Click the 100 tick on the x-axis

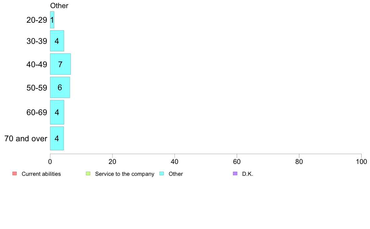pos(361,161)
